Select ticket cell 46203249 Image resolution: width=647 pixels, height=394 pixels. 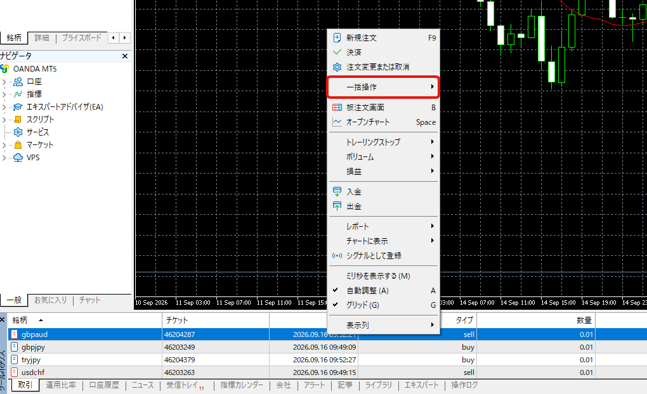tap(216, 347)
